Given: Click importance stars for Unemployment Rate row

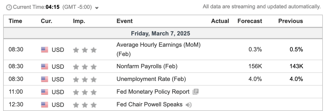Looking at the screenshot, I should coord(85,79).
